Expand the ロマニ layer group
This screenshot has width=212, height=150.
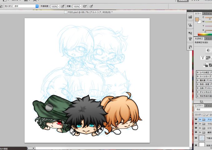pos(200,128)
